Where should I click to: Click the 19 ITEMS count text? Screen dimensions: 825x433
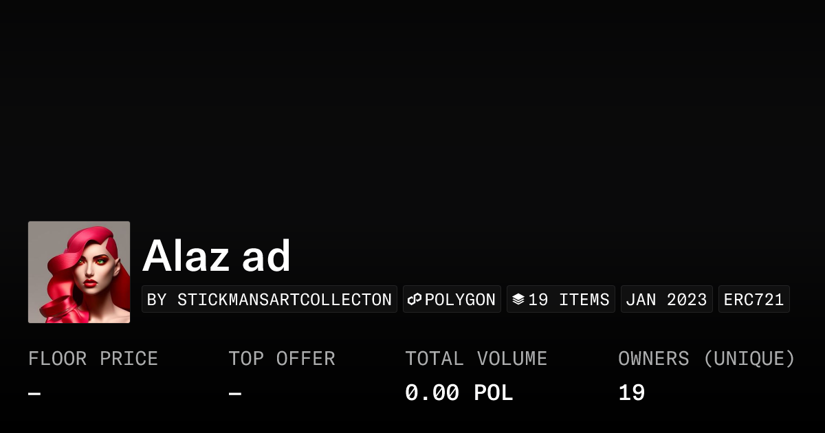click(569, 300)
